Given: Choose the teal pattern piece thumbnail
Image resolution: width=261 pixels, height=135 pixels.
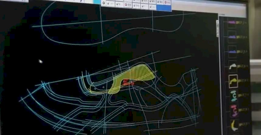Looking at the screenshot, I should click(234, 95).
